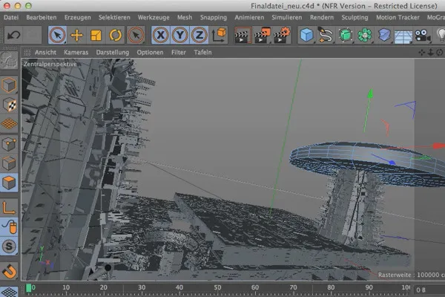Open viewport Tafeln menu
Screen dimensions: 445x297
[x=202, y=52]
